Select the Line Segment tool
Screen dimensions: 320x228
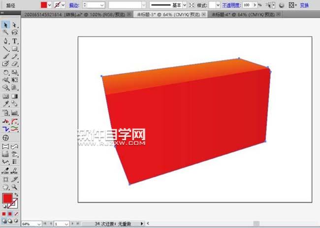pyautogui.click(x=5, y=49)
